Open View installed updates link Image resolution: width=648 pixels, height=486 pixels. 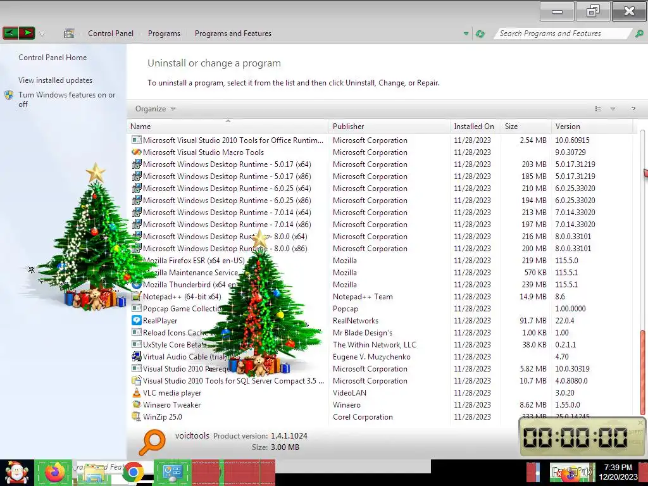point(56,80)
